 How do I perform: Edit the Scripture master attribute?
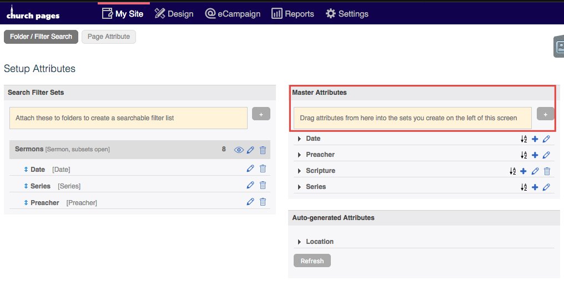[x=535, y=171]
